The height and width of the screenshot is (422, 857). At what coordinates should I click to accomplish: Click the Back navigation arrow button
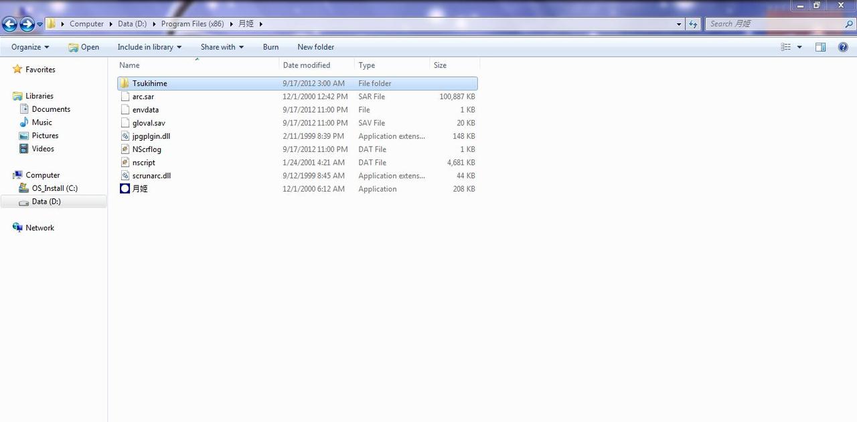tap(9, 25)
